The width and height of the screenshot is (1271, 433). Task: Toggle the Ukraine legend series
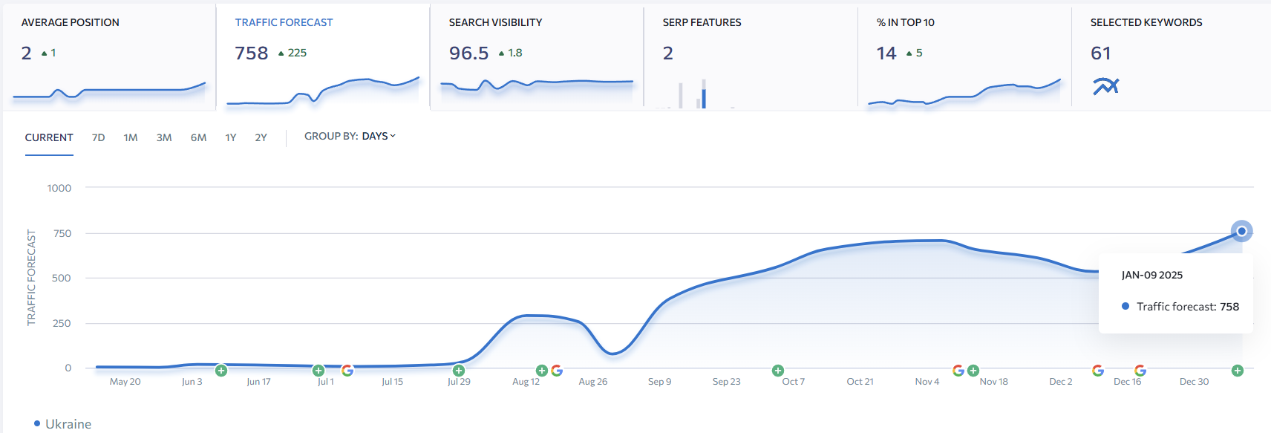click(63, 424)
